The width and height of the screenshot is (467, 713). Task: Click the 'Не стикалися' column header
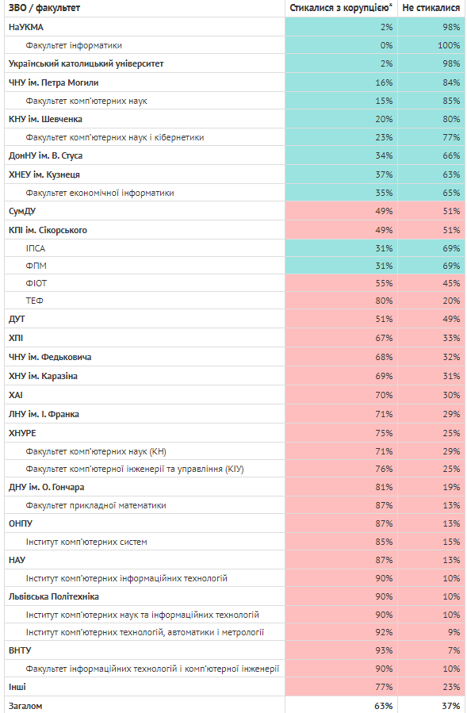[431, 8]
